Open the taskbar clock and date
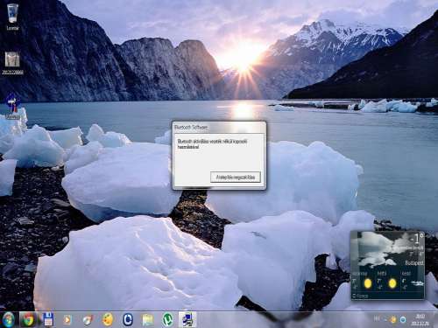Screen dimensions: 438x328 tap(420, 319)
